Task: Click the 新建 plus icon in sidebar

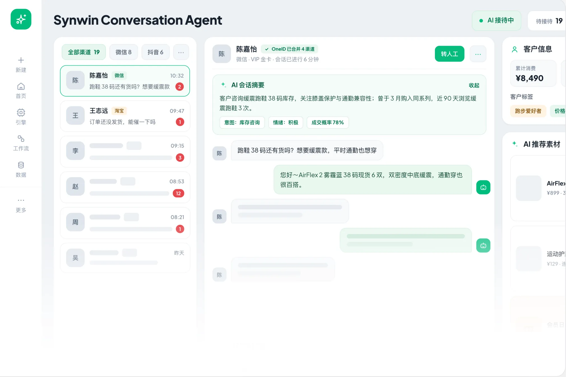Action: (x=21, y=60)
